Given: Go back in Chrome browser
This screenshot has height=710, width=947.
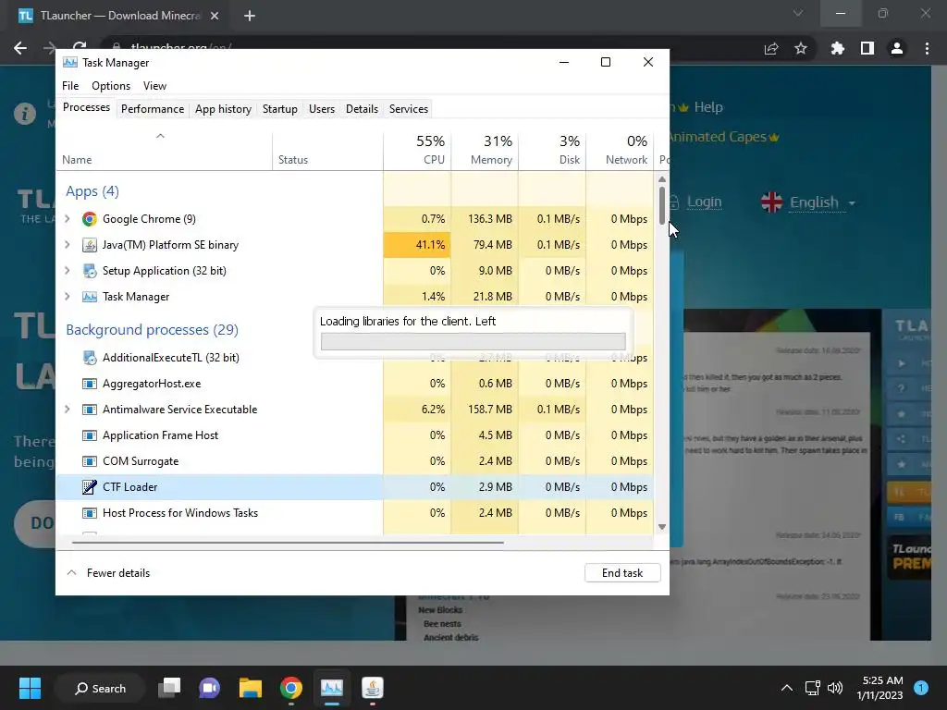Looking at the screenshot, I should 20,48.
